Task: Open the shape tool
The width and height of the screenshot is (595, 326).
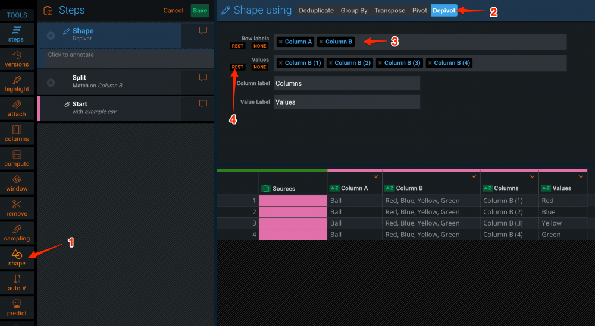Action: click(x=17, y=258)
